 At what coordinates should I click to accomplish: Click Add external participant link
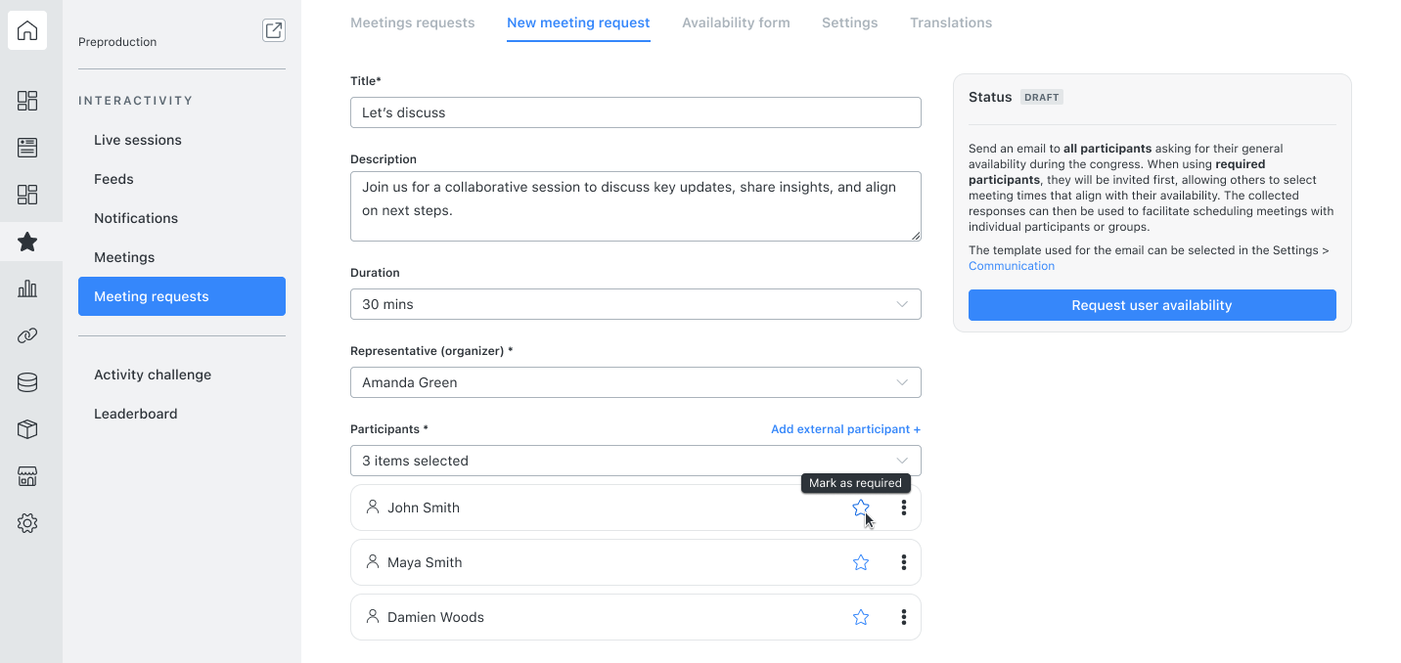pos(845,429)
